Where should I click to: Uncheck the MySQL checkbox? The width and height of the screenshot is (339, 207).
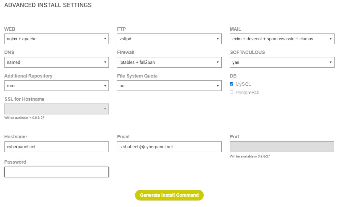click(x=232, y=84)
